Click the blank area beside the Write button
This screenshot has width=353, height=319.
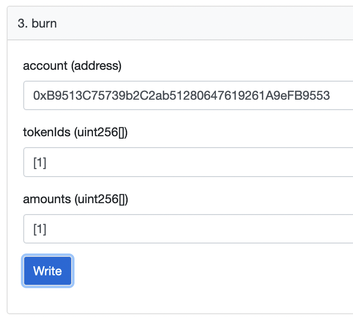pos(203,271)
